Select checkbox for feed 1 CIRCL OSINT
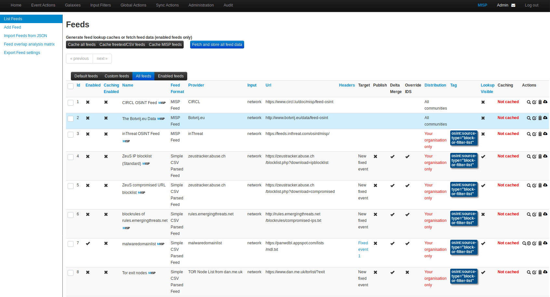This screenshot has height=297, width=550. pyautogui.click(x=71, y=103)
